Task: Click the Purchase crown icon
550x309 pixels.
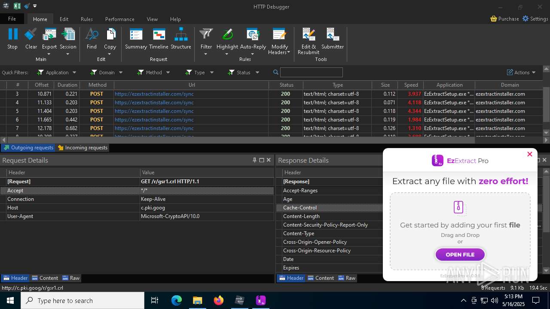Action: [494, 19]
